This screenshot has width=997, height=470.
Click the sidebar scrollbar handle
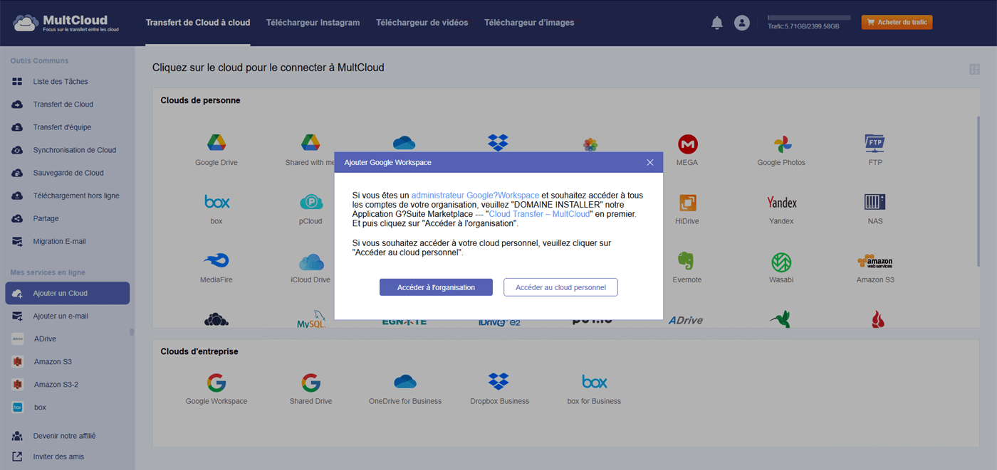[131, 331]
